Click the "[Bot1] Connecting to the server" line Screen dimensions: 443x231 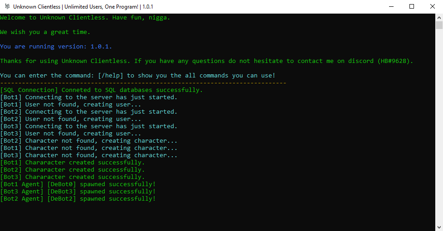coord(89,97)
